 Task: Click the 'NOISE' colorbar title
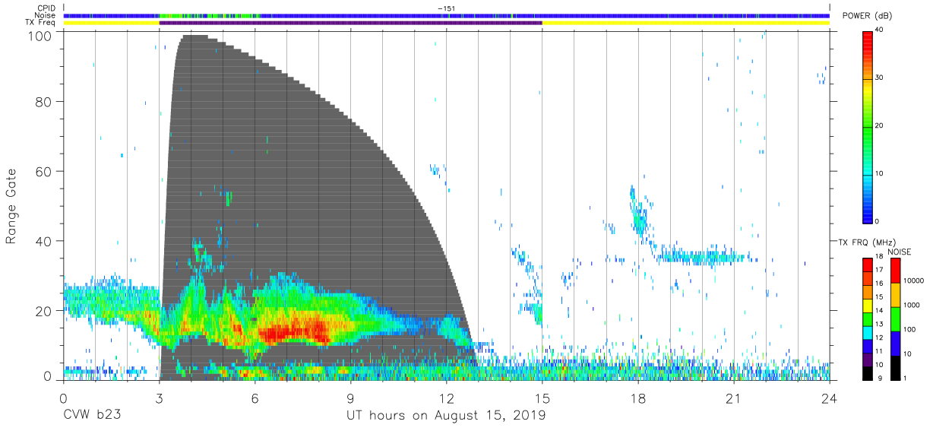point(900,252)
